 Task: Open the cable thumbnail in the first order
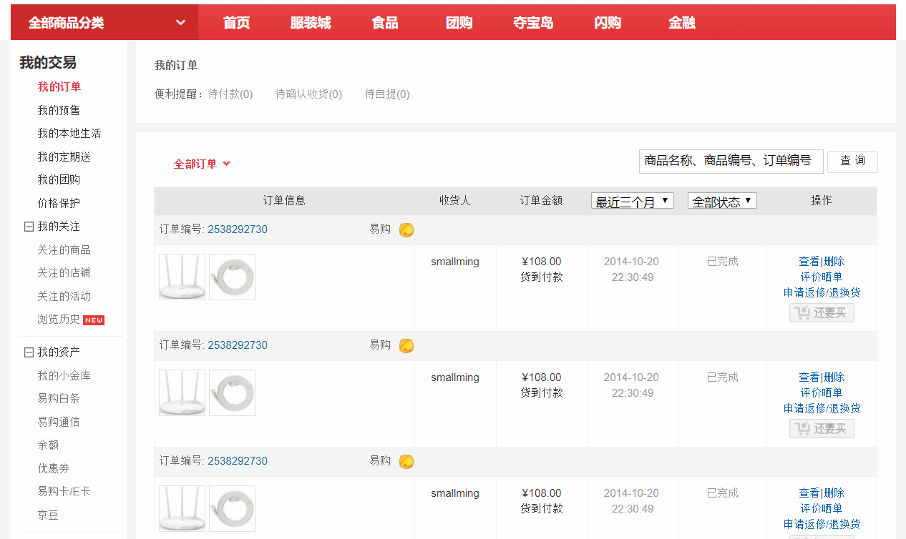pos(232,277)
